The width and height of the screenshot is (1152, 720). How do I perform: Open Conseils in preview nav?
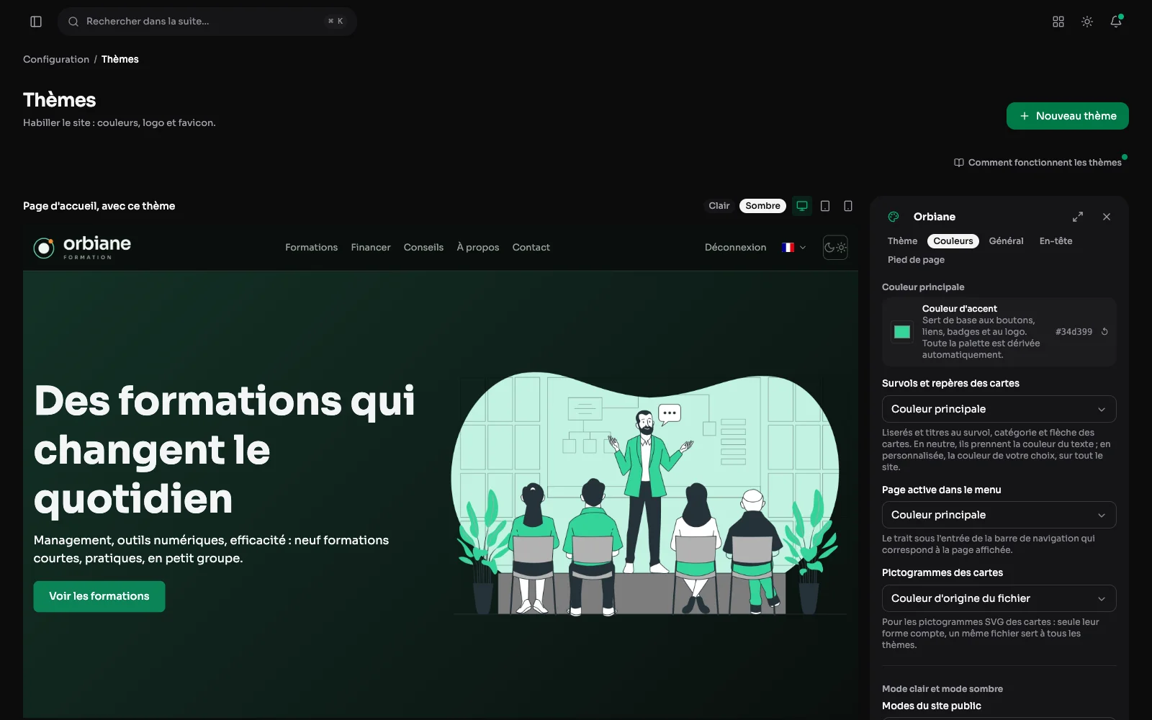click(x=423, y=248)
